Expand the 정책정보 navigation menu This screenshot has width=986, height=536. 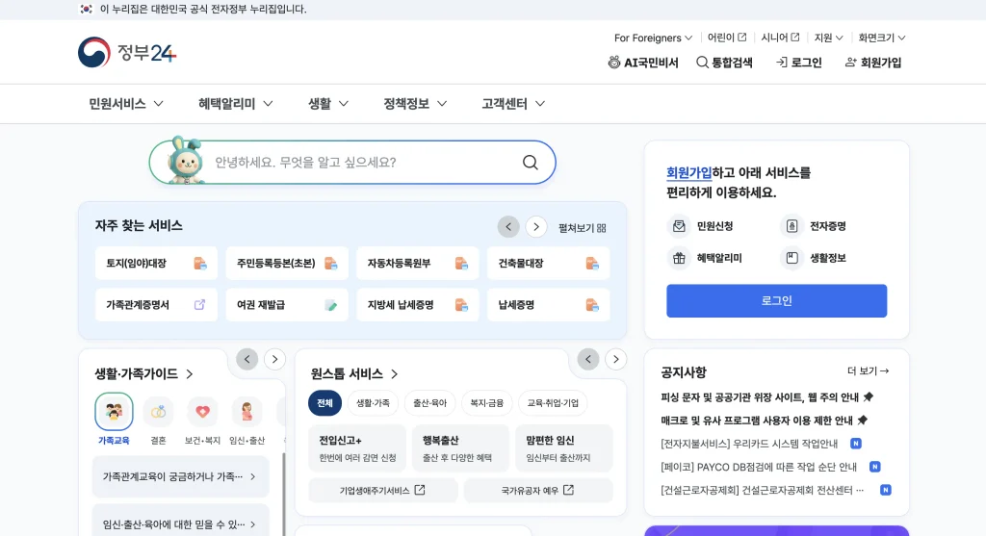(415, 104)
